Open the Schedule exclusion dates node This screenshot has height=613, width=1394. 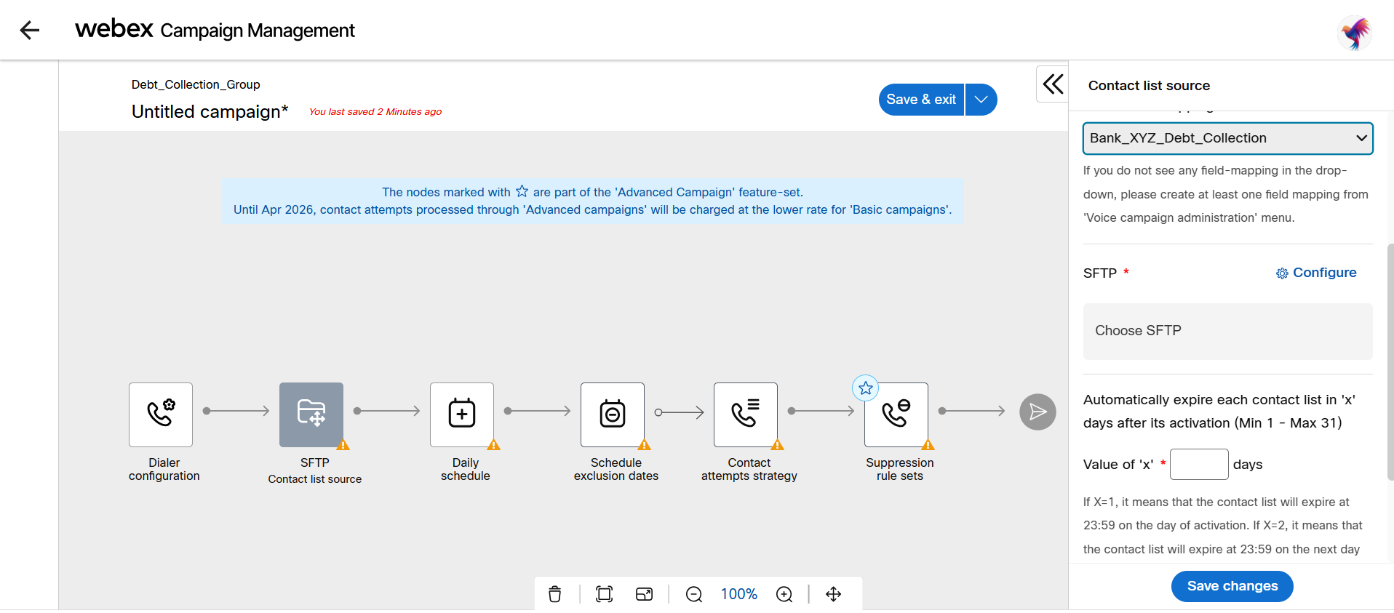(x=613, y=414)
